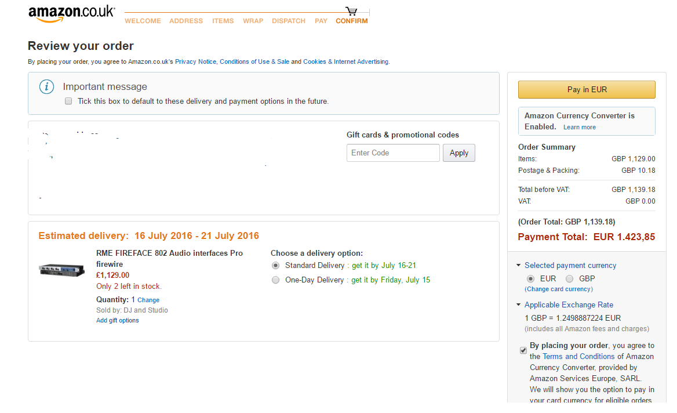Click the Amazon.co.uk logo
This screenshot has height=413, width=677.
pos(71,14)
